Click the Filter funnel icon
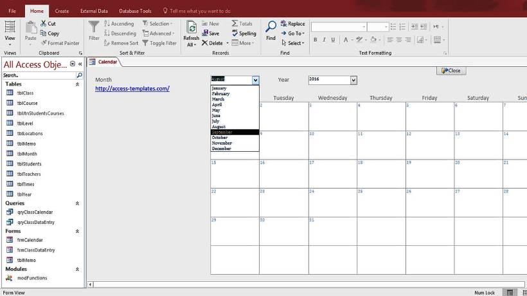 (x=94, y=27)
